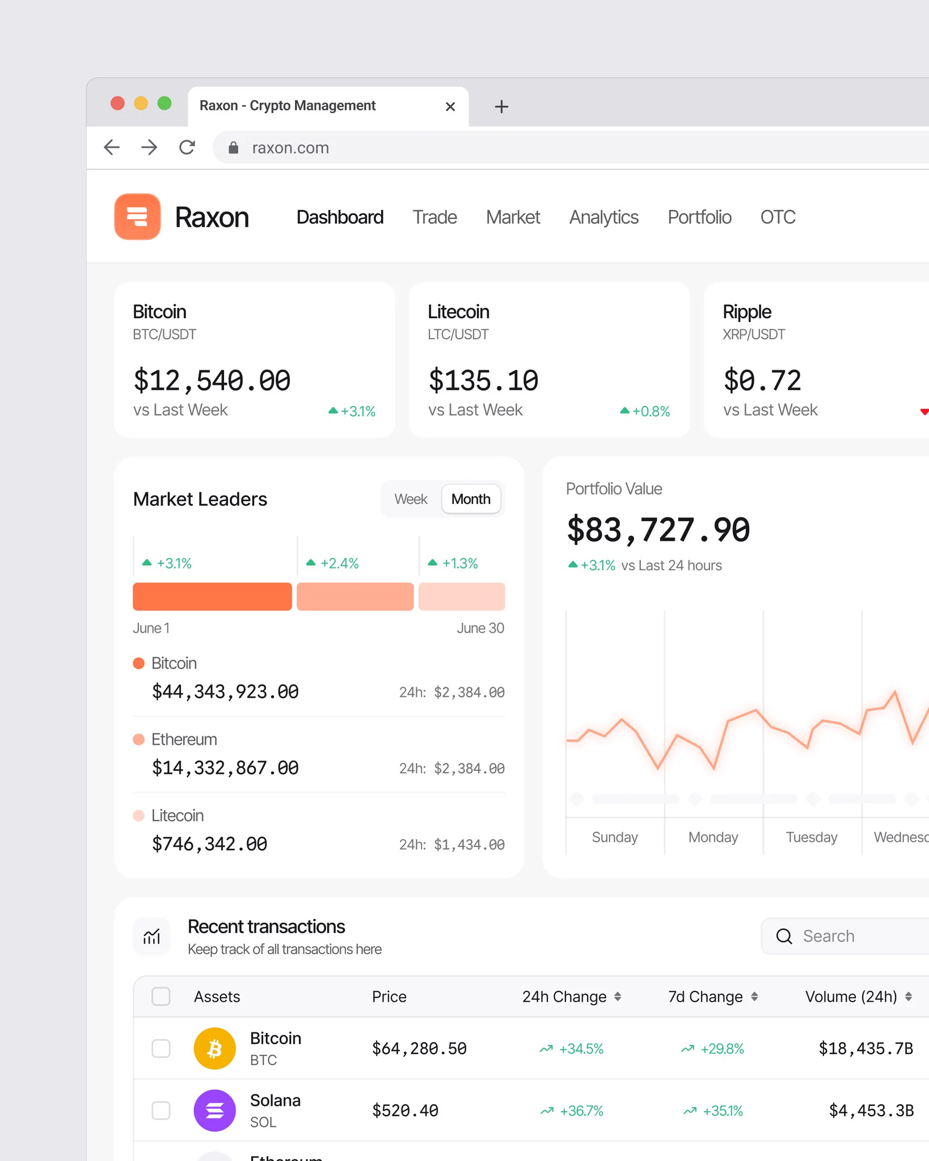The height and width of the screenshot is (1161, 929).
Task: Click the Ripple XRP/USDT card title
Action: 747,312
